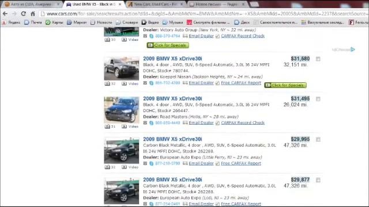
Task: Click for Specials beside Koeppel Nissan
Action: coord(285,85)
